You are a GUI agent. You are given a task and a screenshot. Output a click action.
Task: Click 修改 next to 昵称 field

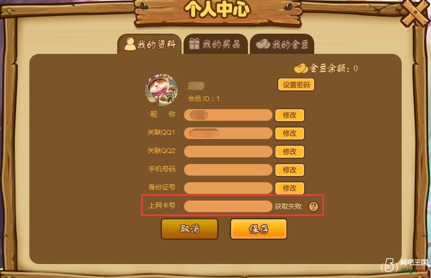[x=289, y=115]
